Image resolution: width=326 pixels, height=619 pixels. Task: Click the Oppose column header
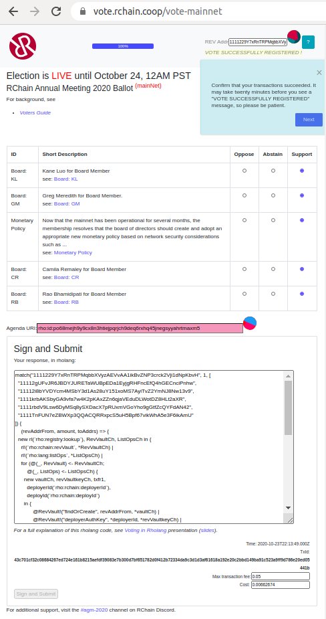pos(244,155)
